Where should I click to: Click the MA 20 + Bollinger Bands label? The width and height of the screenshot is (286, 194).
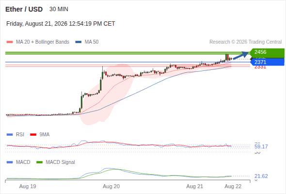click(x=43, y=42)
